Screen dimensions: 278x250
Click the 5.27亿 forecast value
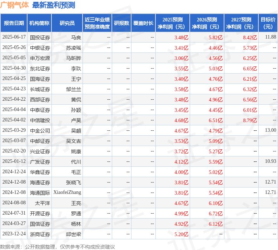tap(215, 151)
